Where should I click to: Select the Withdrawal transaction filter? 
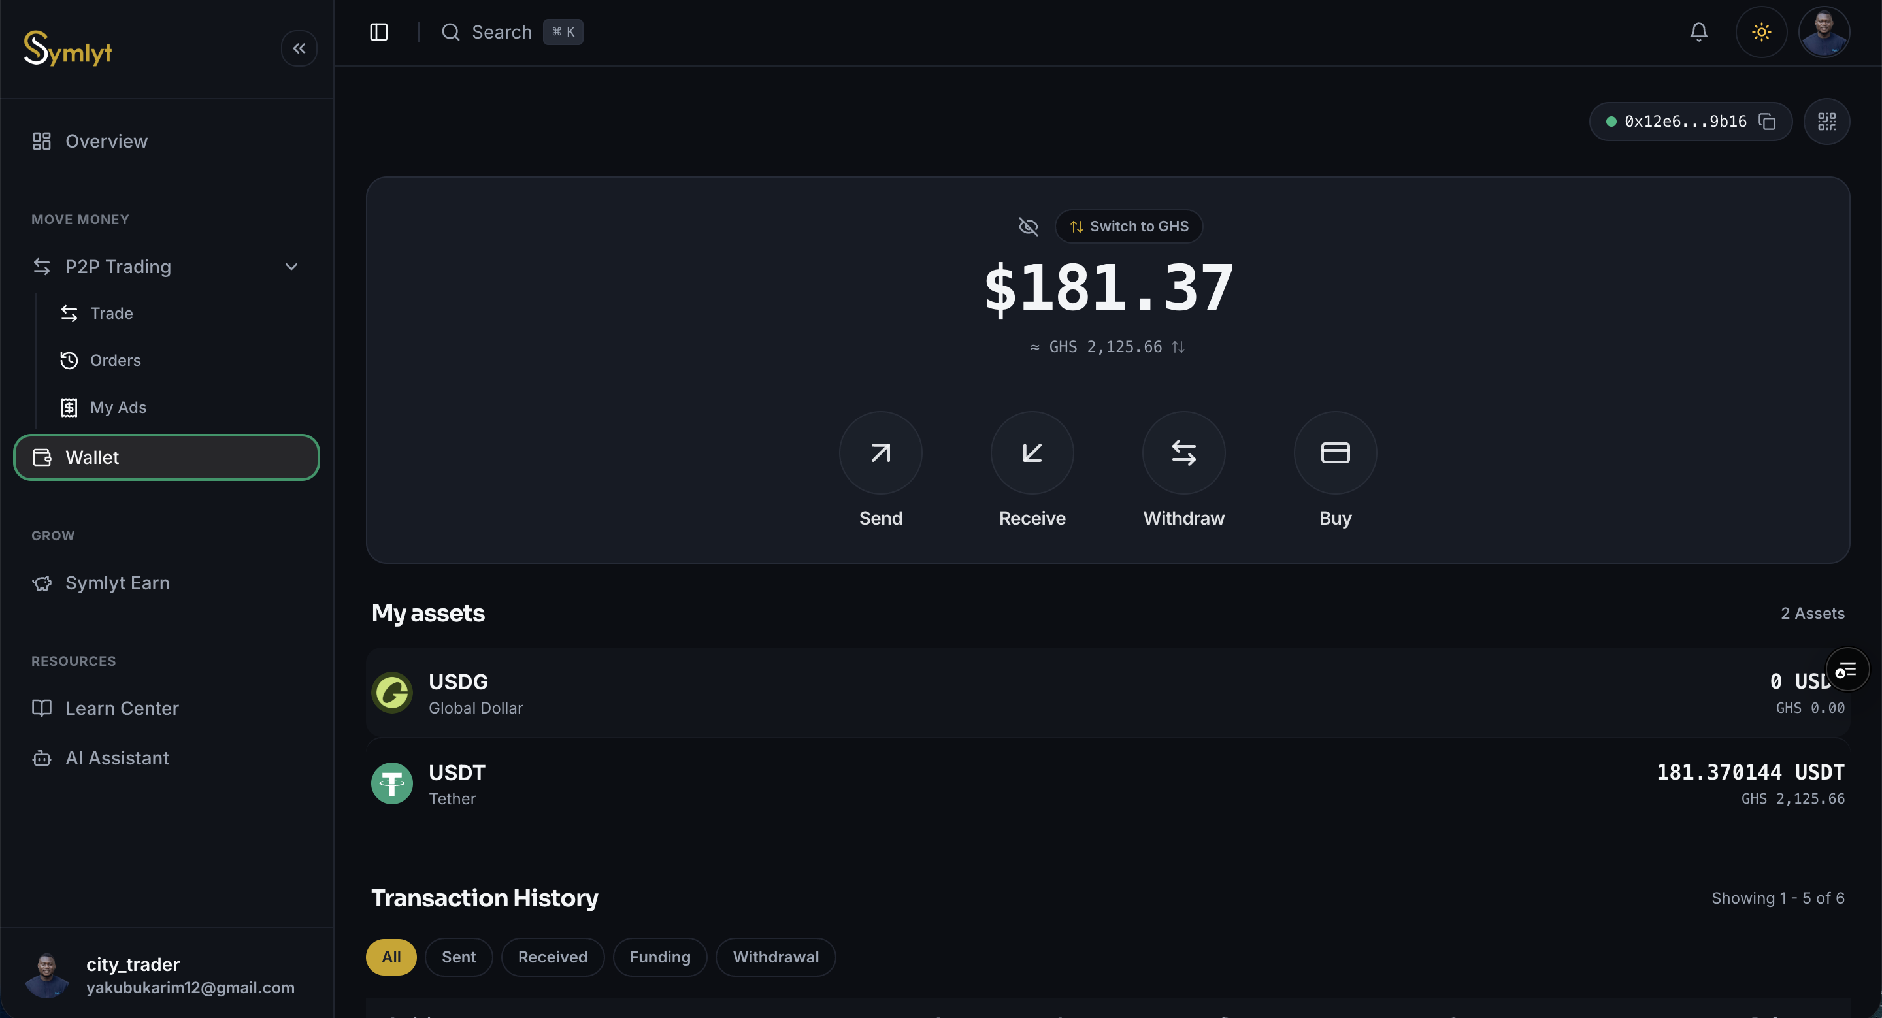(775, 957)
